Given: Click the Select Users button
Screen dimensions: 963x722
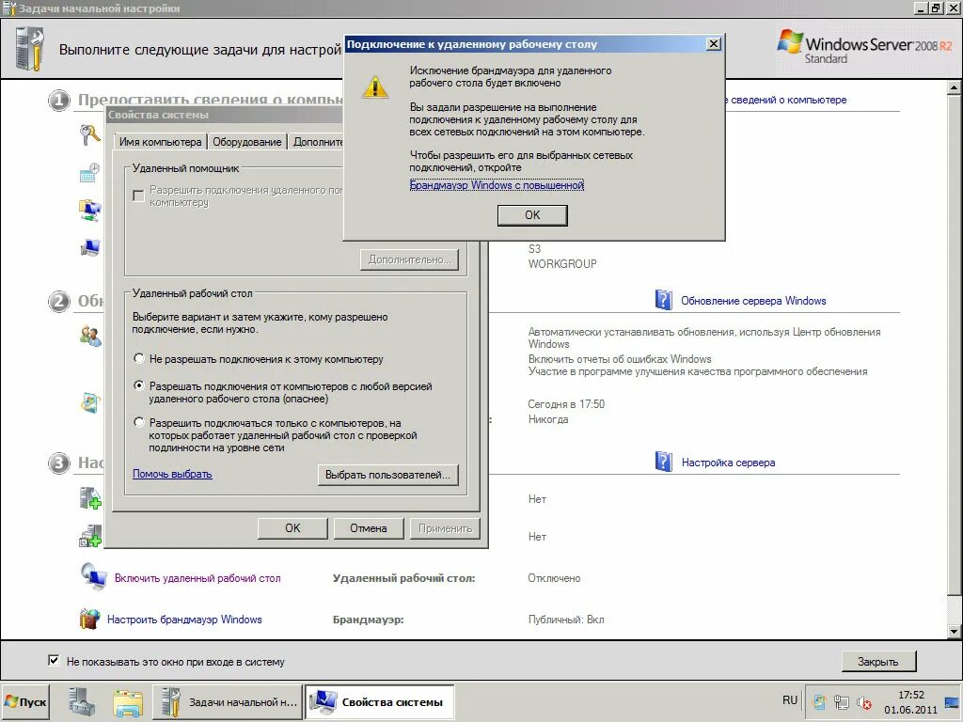Looking at the screenshot, I should tap(387, 475).
